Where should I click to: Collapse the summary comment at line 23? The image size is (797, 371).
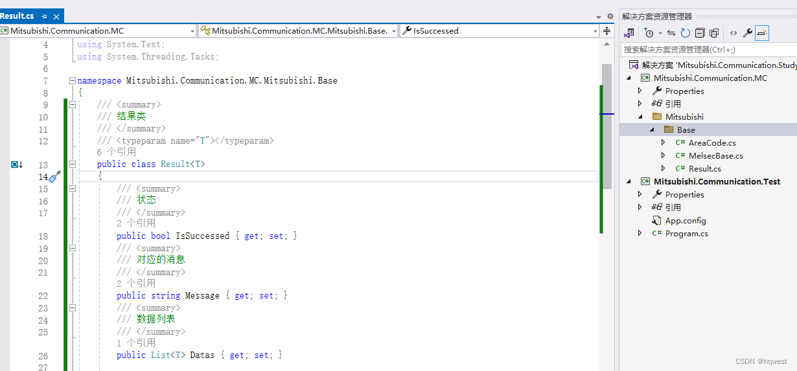point(72,308)
